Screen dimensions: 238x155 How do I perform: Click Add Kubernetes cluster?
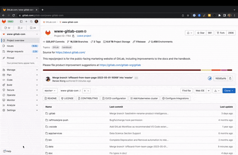point(144,99)
